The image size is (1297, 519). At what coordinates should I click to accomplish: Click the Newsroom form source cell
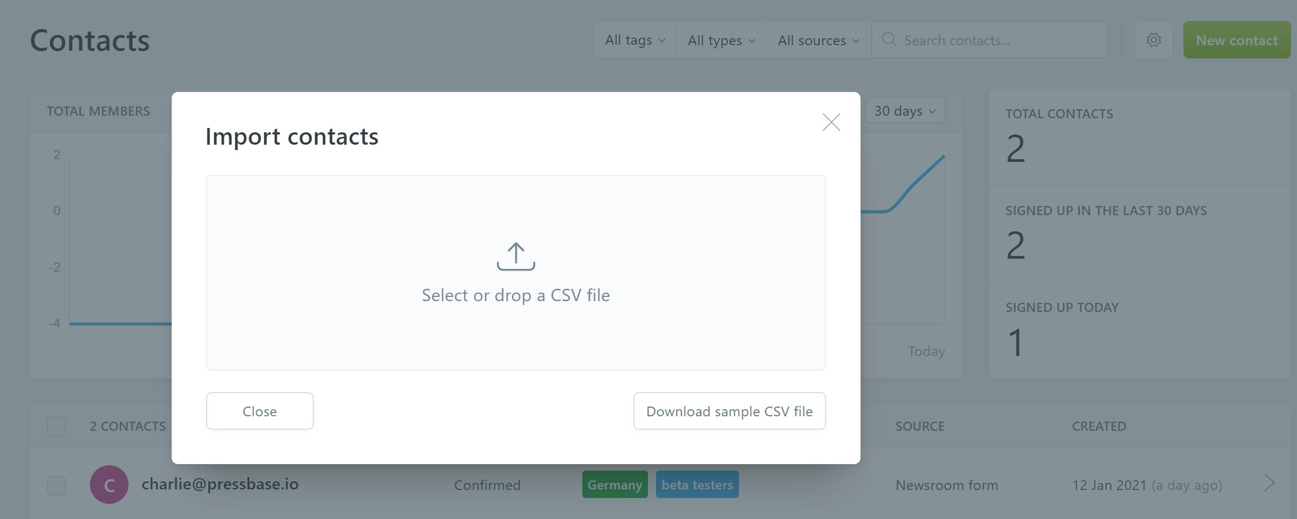947,485
